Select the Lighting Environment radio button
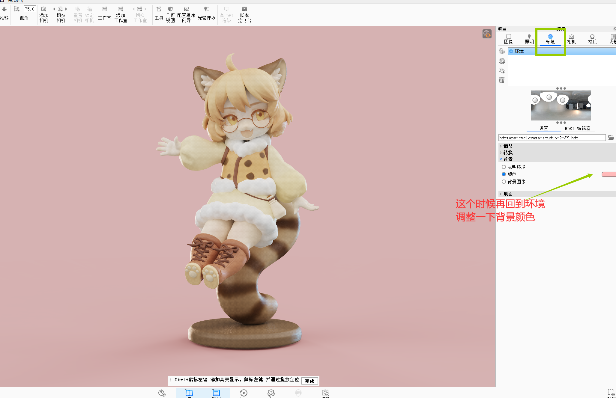 [x=504, y=167]
